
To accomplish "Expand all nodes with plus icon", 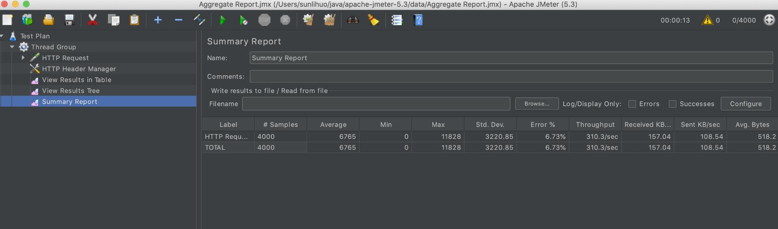I will pyautogui.click(x=158, y=20).
